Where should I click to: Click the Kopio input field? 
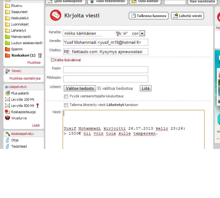pos(106,70)
